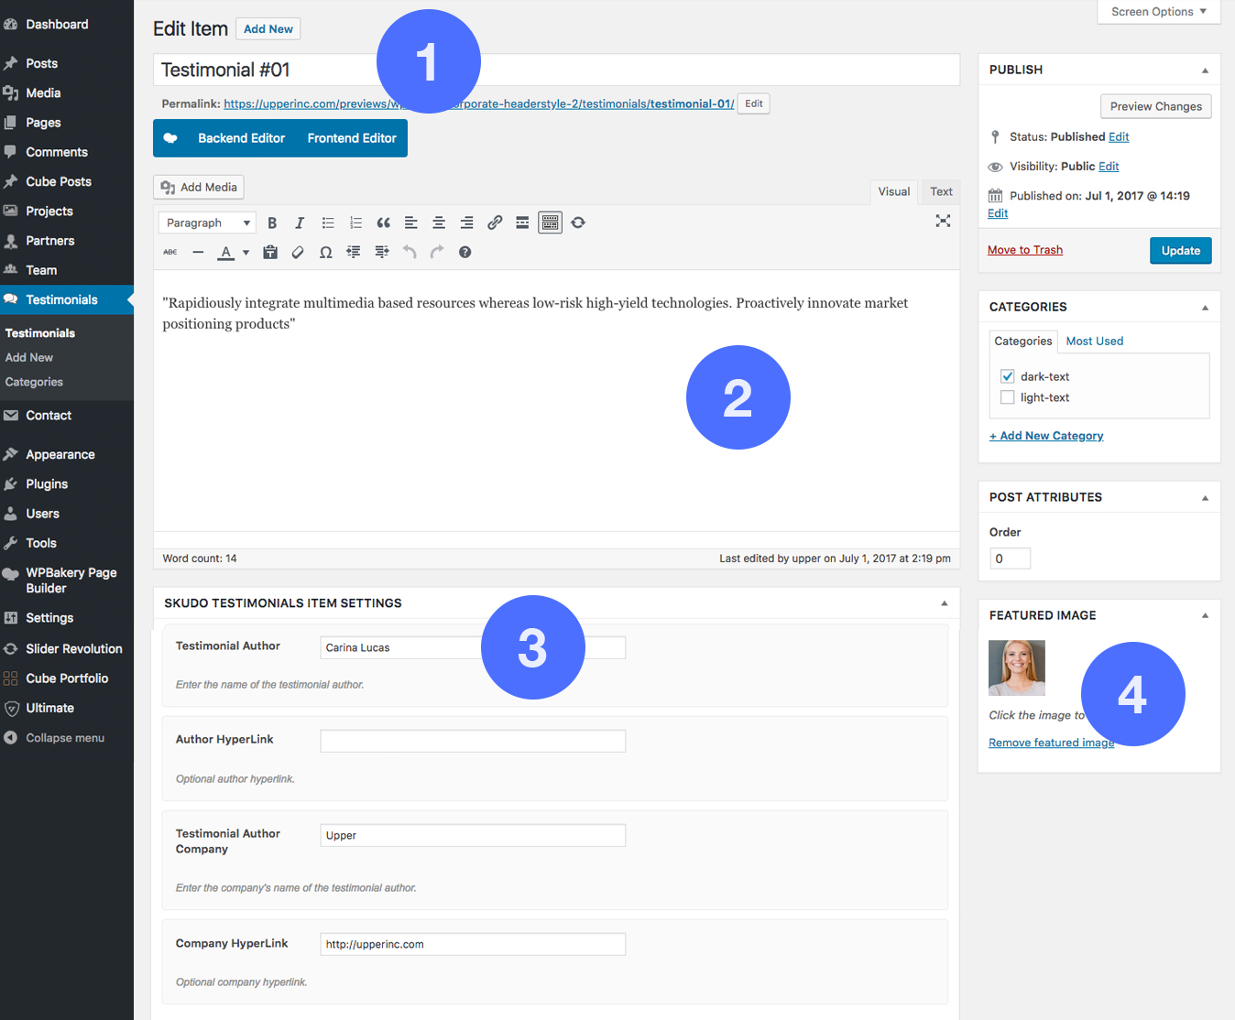Insert a special character (omega icon)

pyautogui.click(x=325, y=253)
